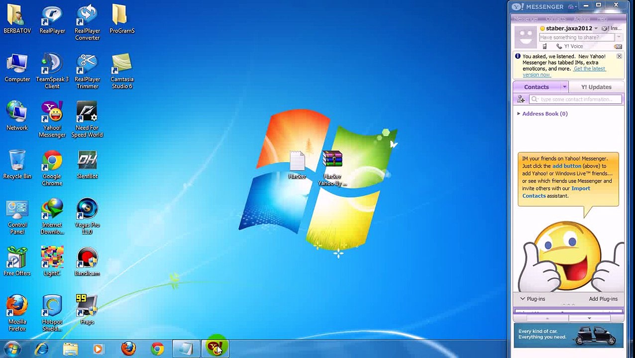The width and height of the screenshot is (635, 358).
Task: Open the Yahoo mail envelope icon
Action: click(618, 46)
